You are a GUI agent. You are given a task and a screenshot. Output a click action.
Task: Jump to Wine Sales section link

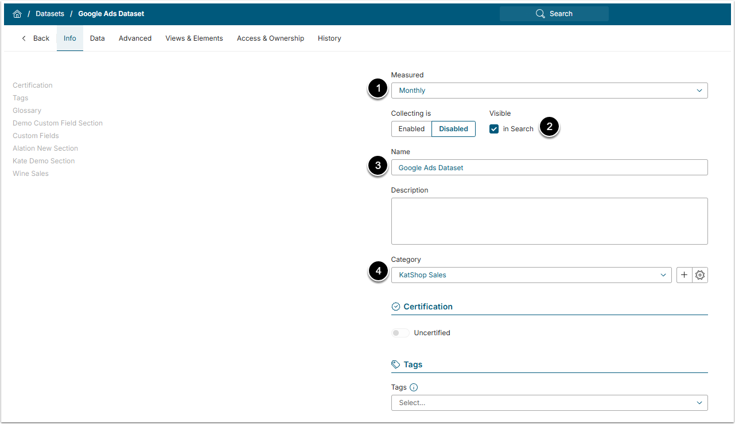(30, 174)
